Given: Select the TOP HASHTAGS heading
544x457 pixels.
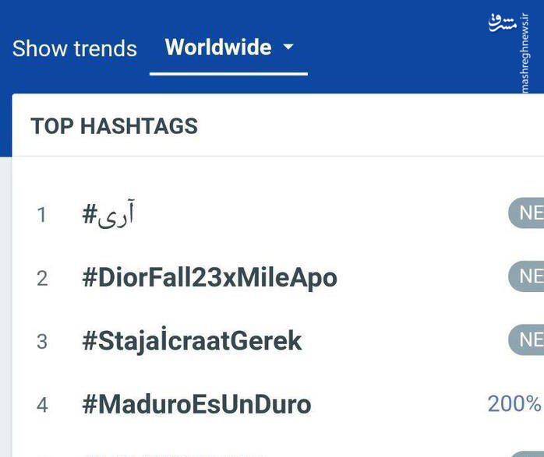Looking at the screenshot, I should point(114,126).
